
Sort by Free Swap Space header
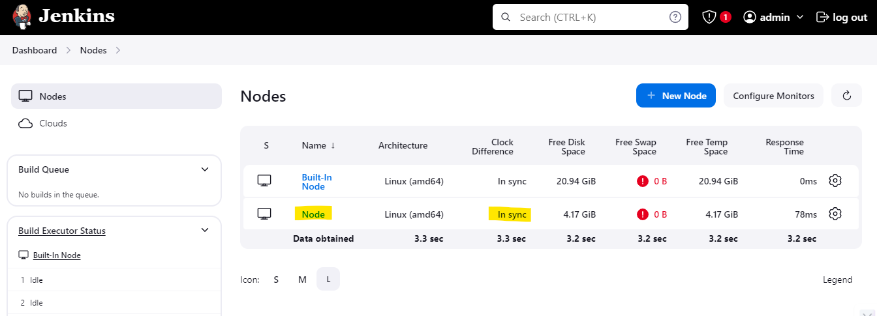click(x=636, y=147)
